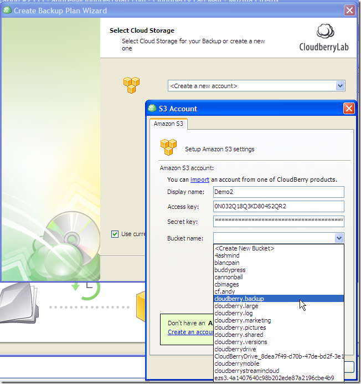This screenshot has height=384, width=361.
Task: Select bucket 'cbimages'
Action: (279, 284)
